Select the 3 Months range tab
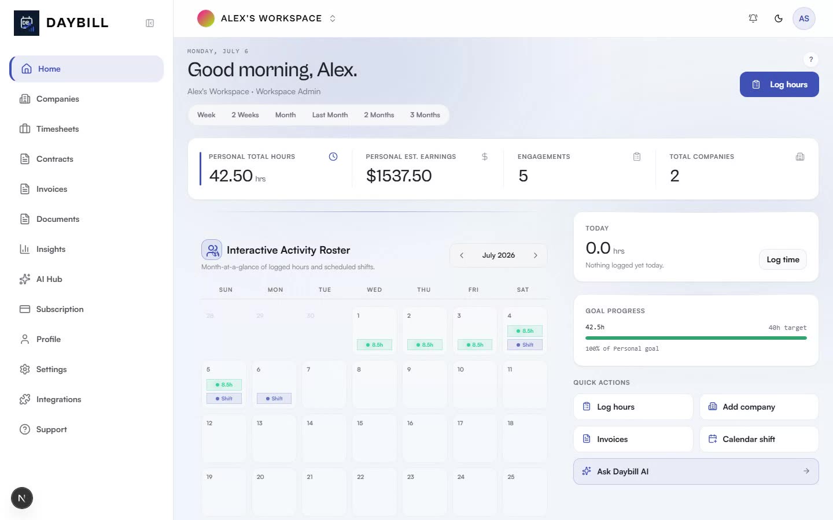The height and width of the screenshot is (520, 833). pyautogui.click(x=425, y=115)
